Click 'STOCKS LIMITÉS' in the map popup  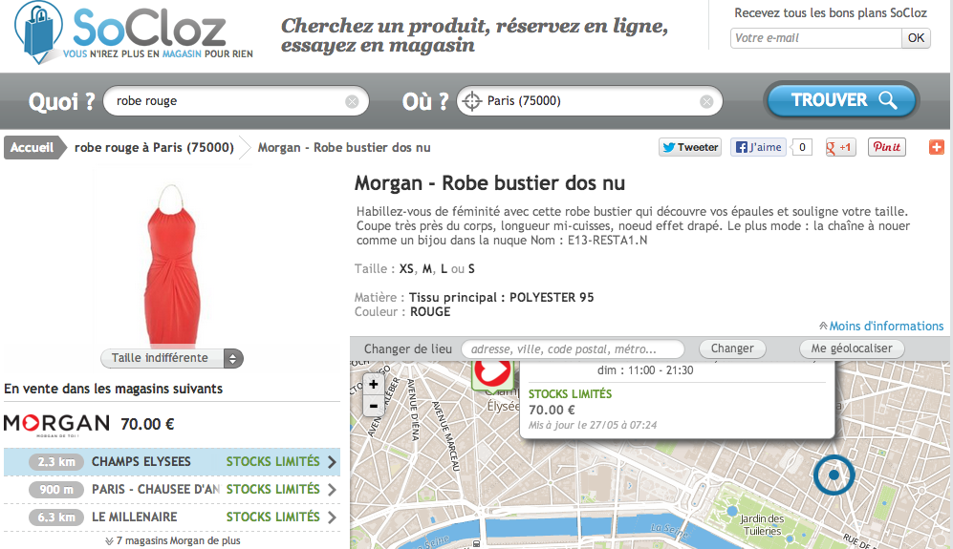pos(570,393)
